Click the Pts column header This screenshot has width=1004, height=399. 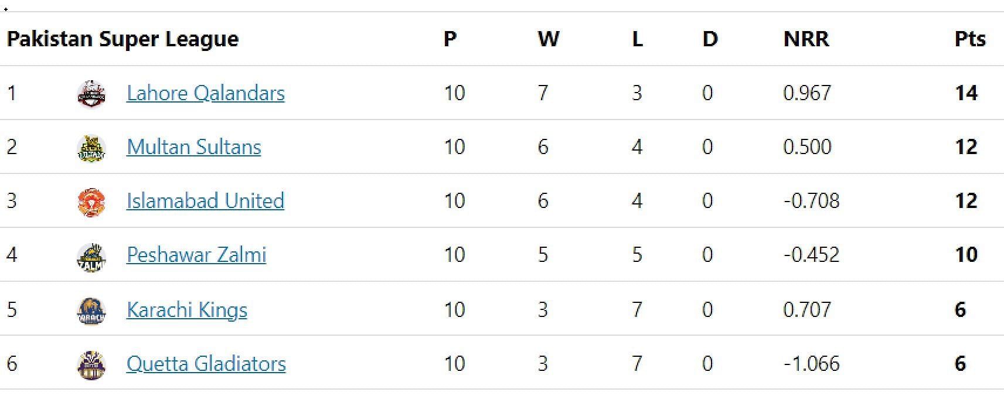point(970,39)
